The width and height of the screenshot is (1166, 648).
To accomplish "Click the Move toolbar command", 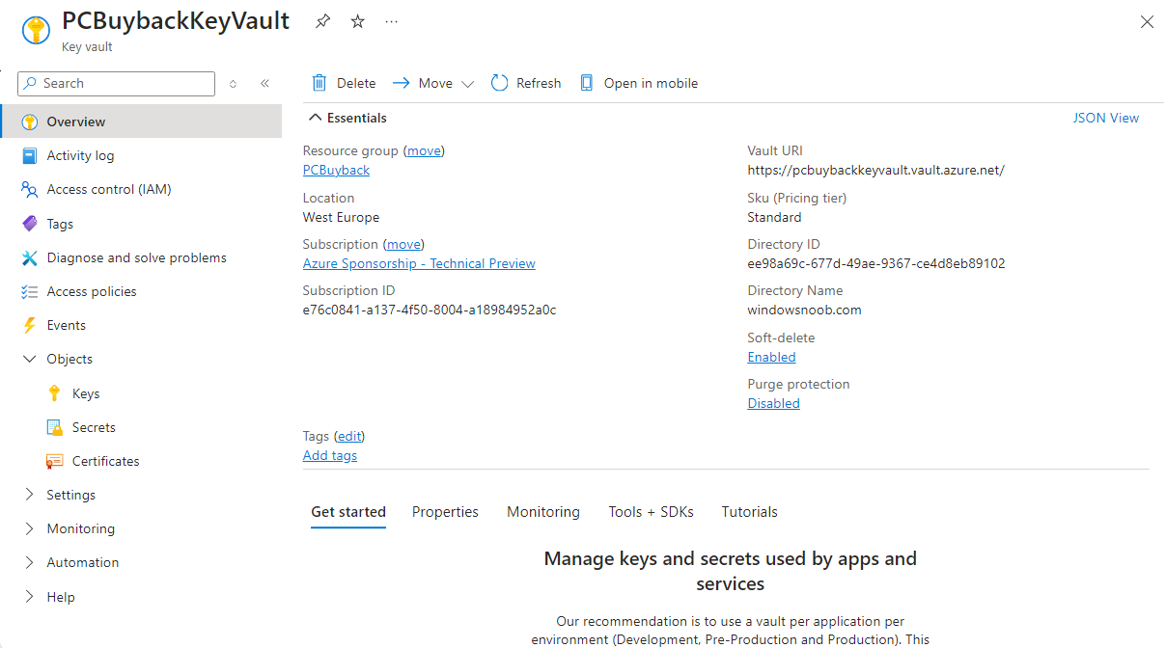I will 423,83.
